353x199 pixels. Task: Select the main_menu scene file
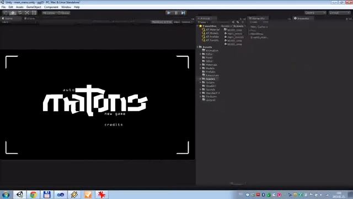(233, 33)
